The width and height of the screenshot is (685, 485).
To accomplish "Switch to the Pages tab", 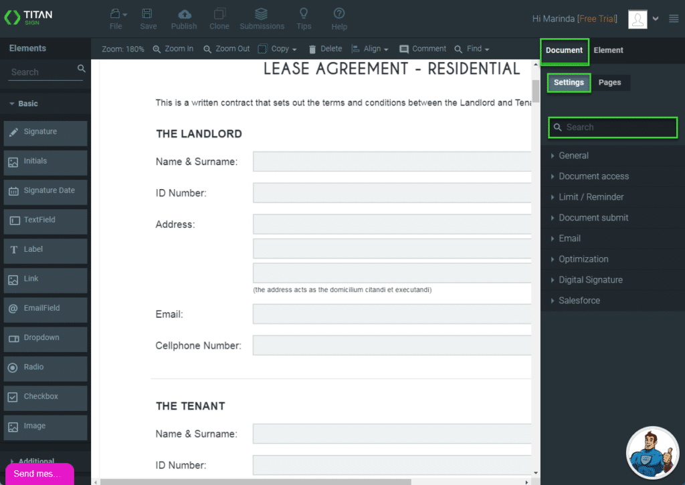I will (x=609, y=82).
